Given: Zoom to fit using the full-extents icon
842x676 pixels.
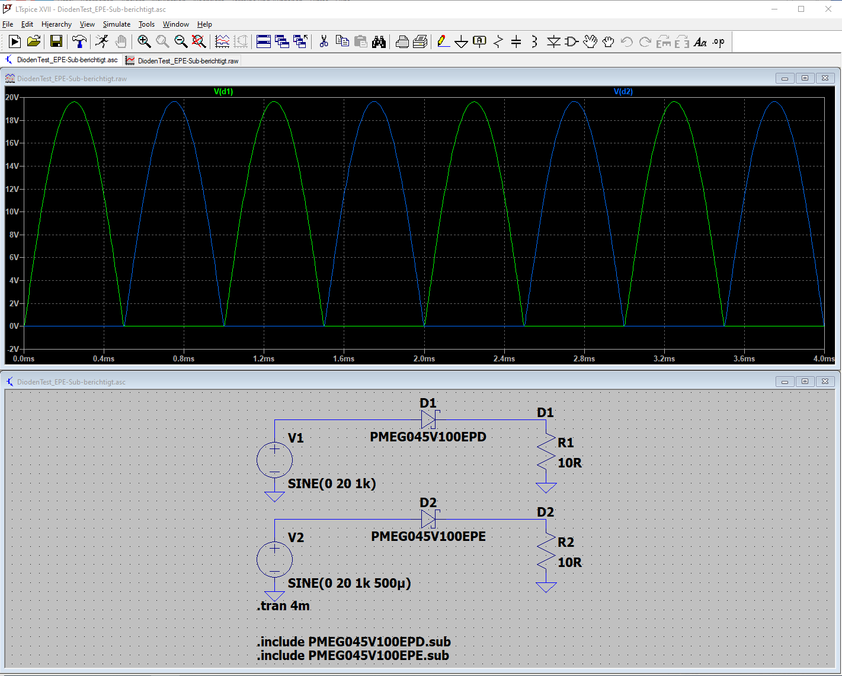Looking at the screenshot, I should click(199, 41).
